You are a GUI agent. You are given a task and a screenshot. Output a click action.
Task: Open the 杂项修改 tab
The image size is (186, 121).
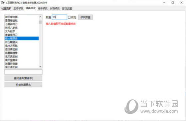pyautogui.click(x=55, y=8)
